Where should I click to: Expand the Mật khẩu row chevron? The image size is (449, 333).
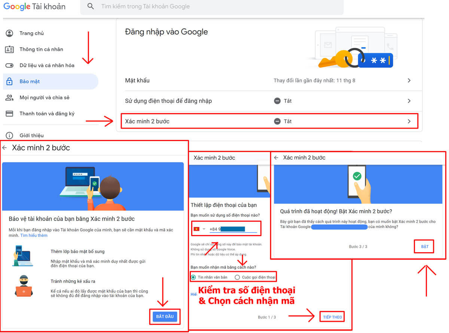[409, 80]
